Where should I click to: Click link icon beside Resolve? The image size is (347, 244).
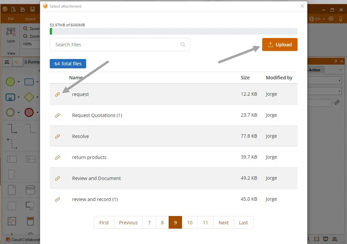click(x=57, y=136)
